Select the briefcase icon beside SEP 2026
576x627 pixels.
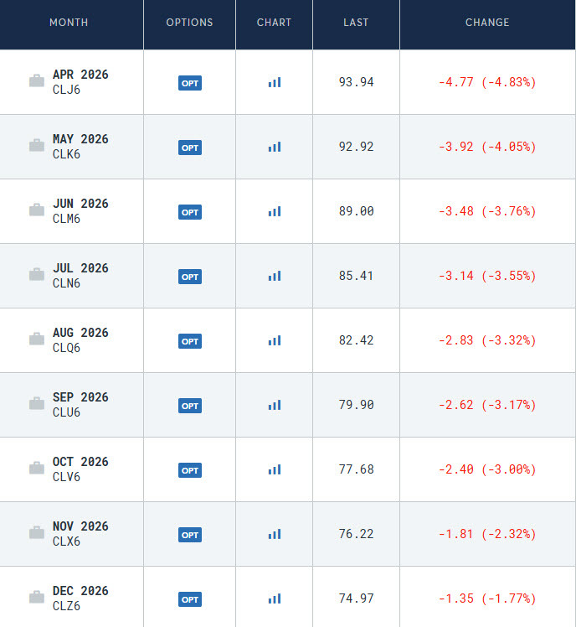coord(37,404)
